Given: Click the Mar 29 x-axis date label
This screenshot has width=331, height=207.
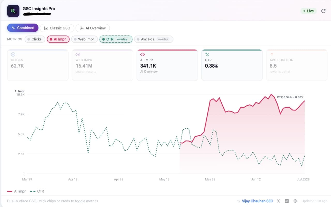Looking at the screenshot, I should pos(27,179).
